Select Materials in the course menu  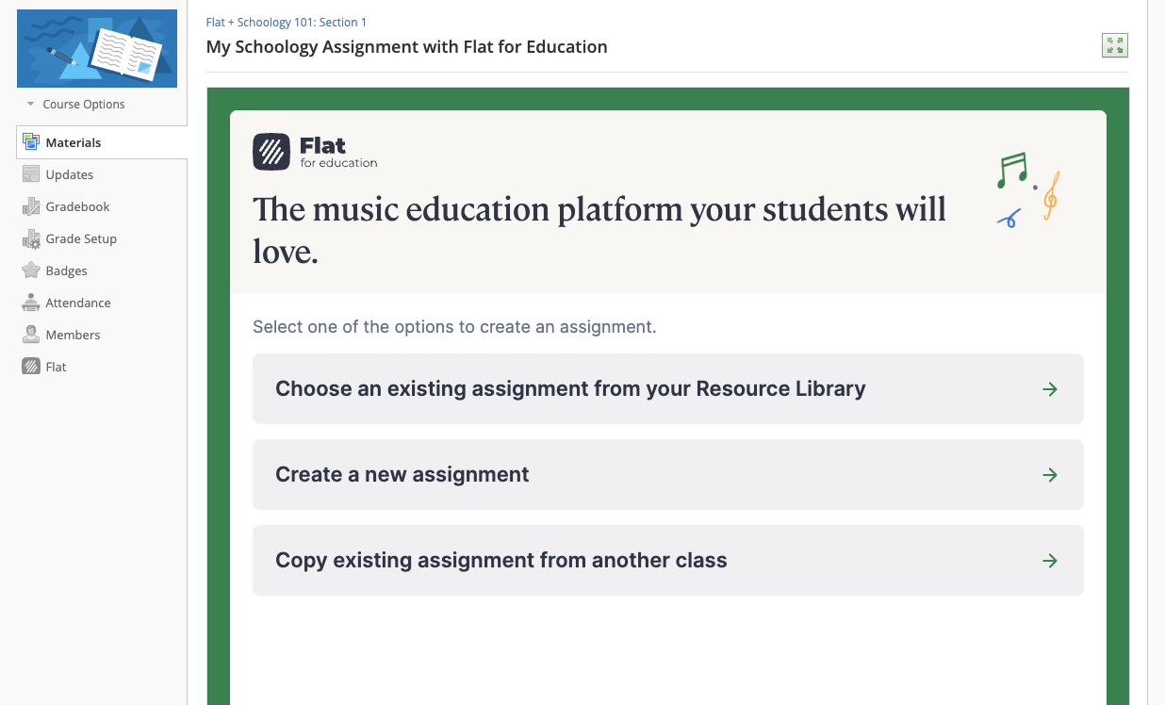[x=74, y=141]
